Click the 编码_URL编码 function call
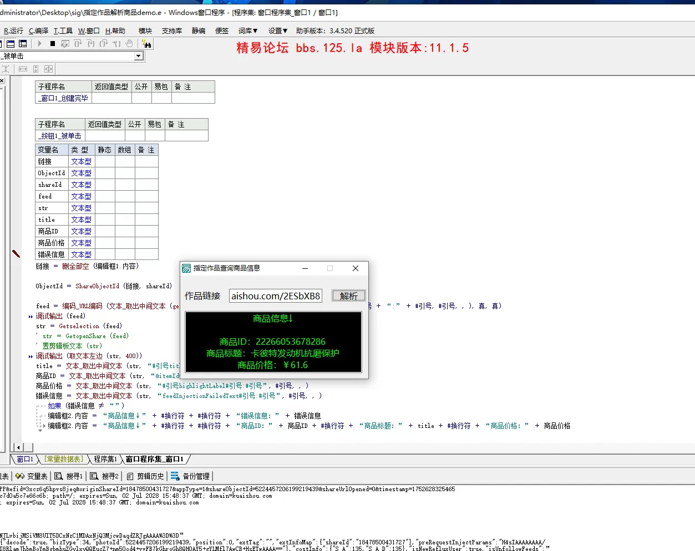This screenshot has width=695, height=551. coord(82,306)
